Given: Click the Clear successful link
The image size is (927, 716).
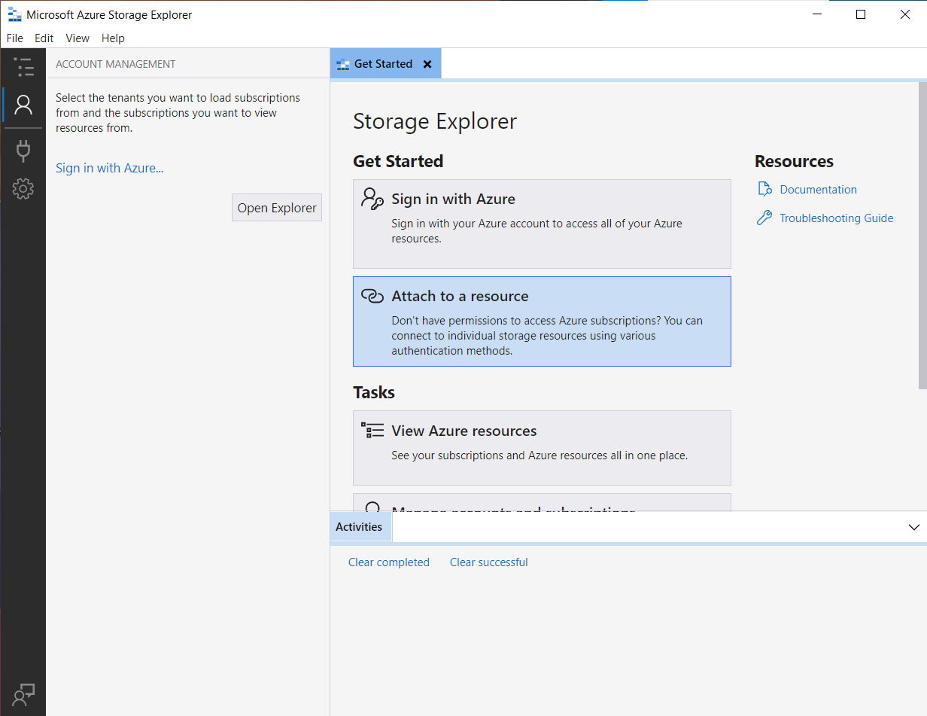Looking at the screenshot, I should 489,562.
